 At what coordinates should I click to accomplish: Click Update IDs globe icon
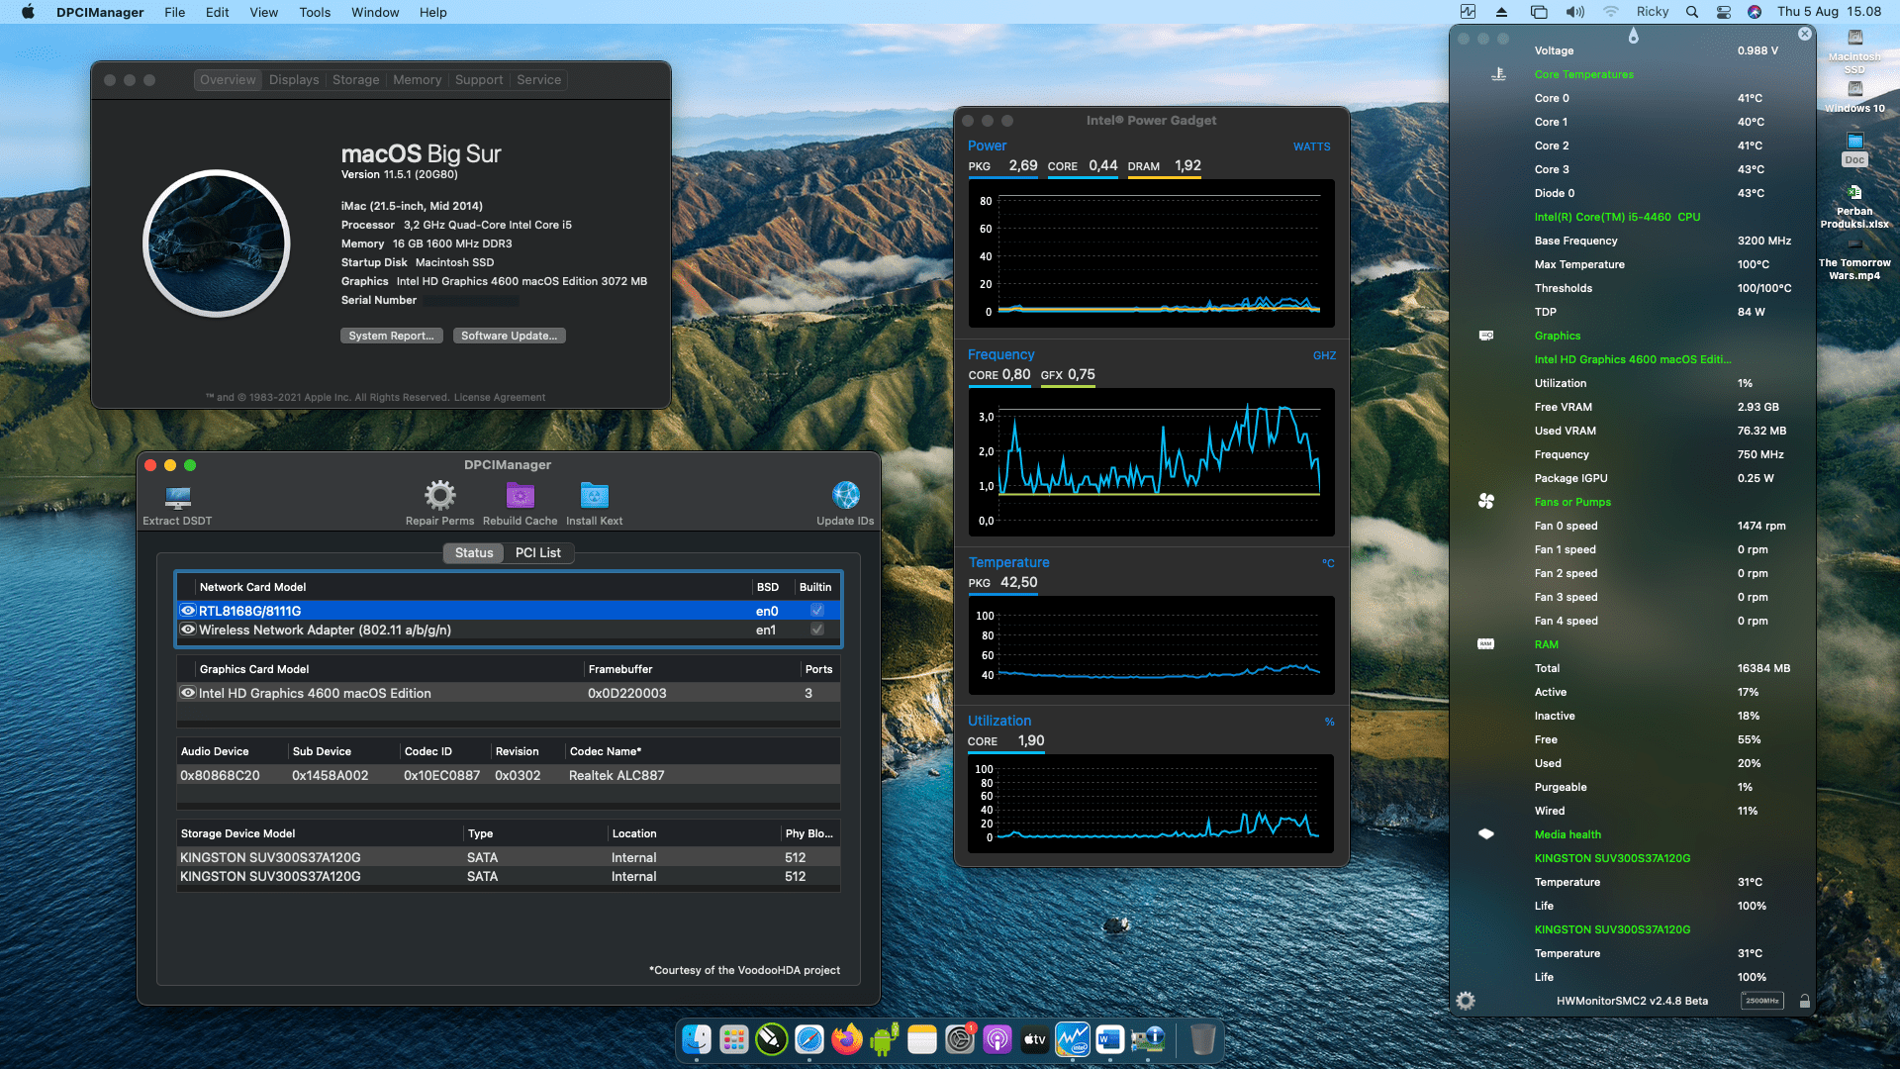845,495
